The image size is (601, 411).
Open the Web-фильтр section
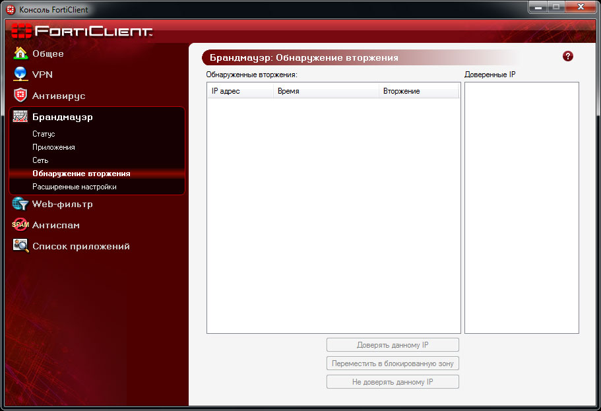[63, 204]
